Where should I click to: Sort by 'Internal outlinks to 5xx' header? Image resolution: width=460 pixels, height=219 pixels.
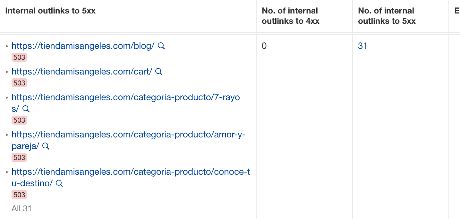[50, 11]
